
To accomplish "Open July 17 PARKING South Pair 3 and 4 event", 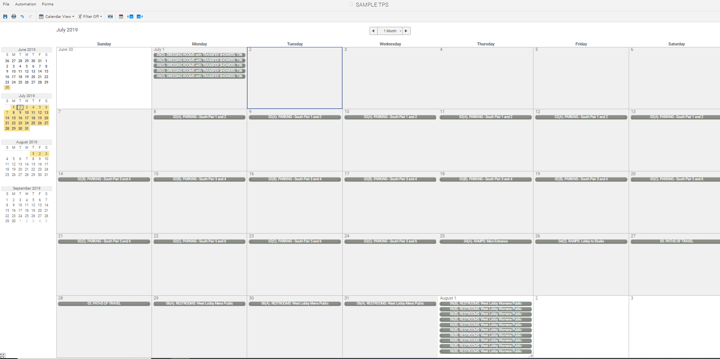I will tap(390, 179).
